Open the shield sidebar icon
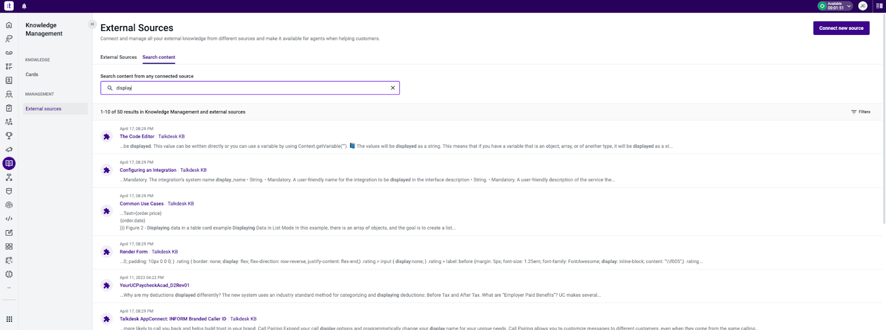The width and height of the screenshot is (886, 330). [x=9, y=191]
